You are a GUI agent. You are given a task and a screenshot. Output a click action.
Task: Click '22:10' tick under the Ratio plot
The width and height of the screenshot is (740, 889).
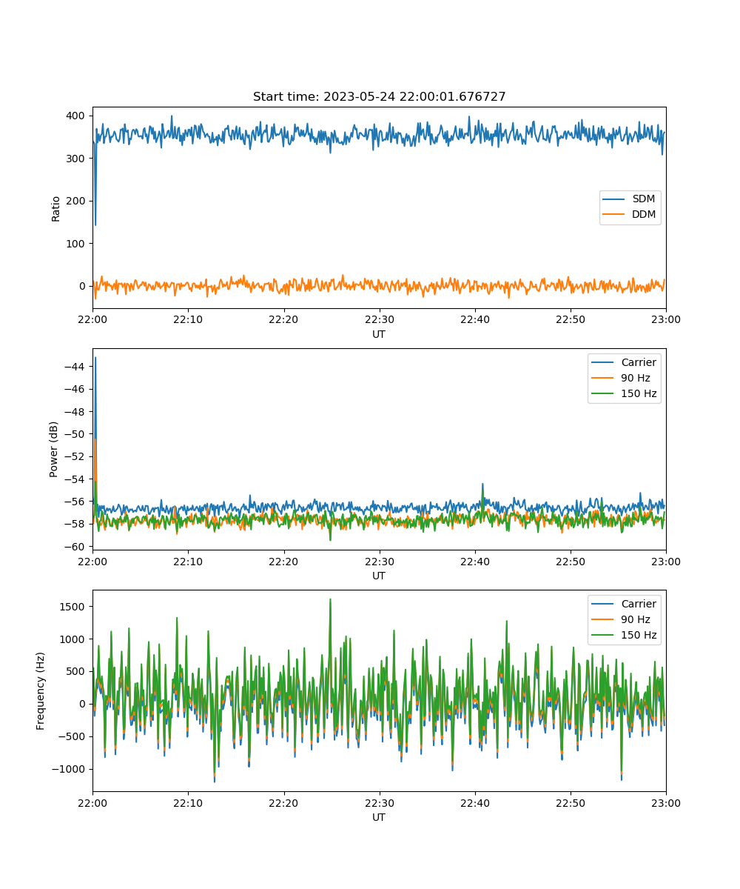pos(188,320)
